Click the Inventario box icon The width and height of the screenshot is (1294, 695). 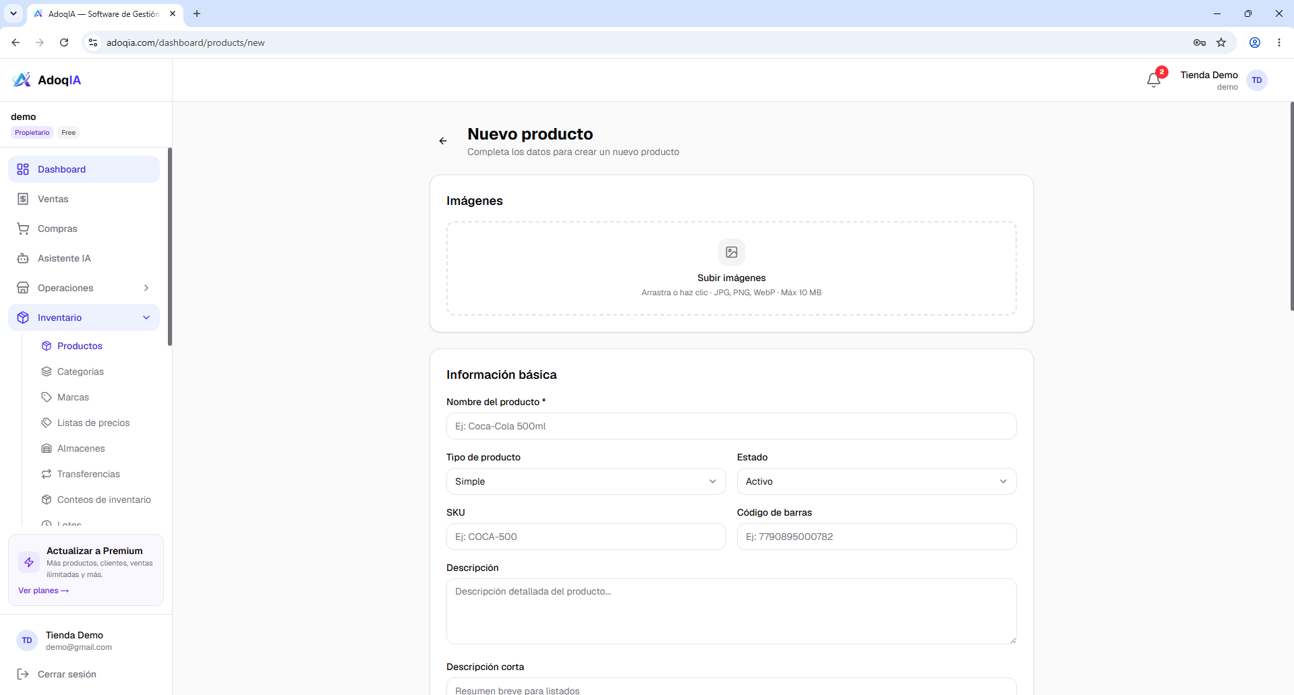click(23, 318)
